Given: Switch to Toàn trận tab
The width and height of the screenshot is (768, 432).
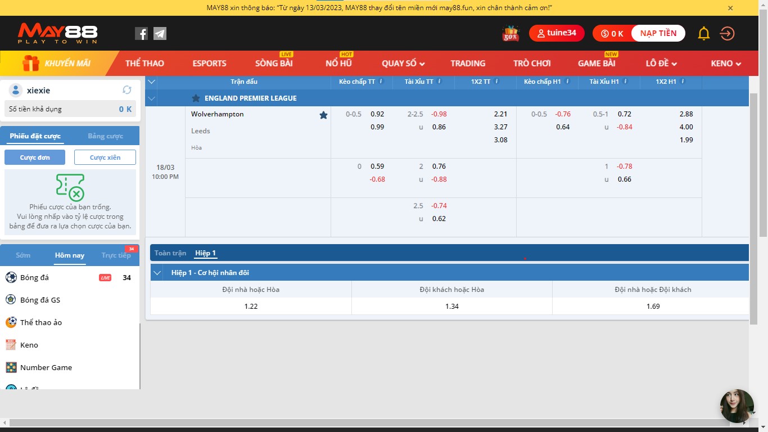Looking at the screenshot, I should tap(170, 253).
